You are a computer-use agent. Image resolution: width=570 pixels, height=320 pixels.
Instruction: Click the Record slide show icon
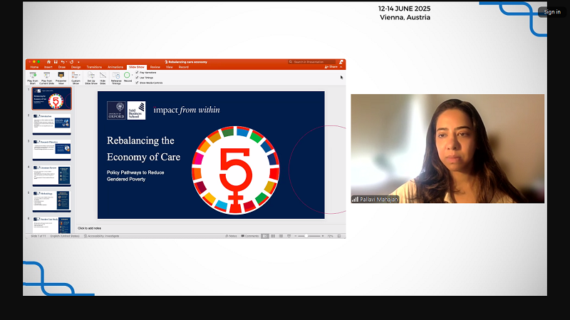127,75
